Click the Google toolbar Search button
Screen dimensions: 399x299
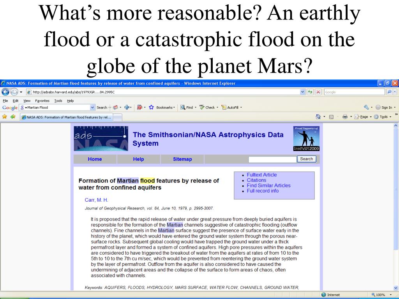pyautogui.click(x=102, y=107)
